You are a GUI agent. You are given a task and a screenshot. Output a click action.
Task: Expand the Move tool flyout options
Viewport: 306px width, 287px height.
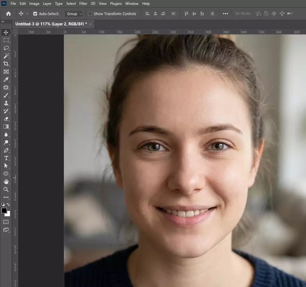(x=28, y=14)
